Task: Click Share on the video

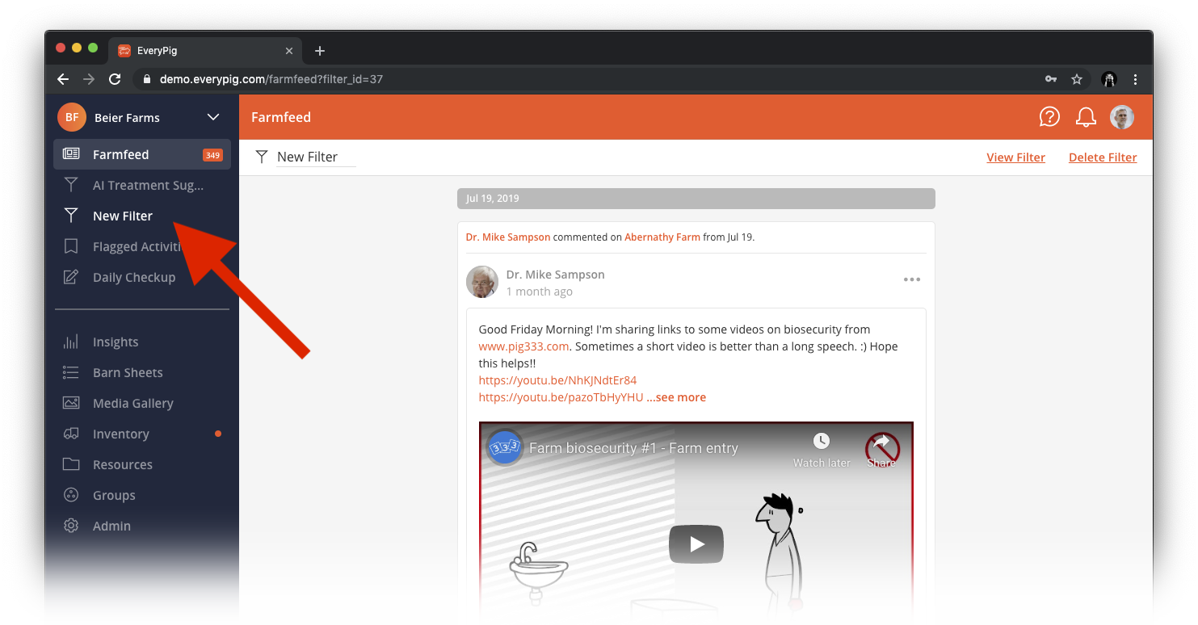Action: point(881,451)
